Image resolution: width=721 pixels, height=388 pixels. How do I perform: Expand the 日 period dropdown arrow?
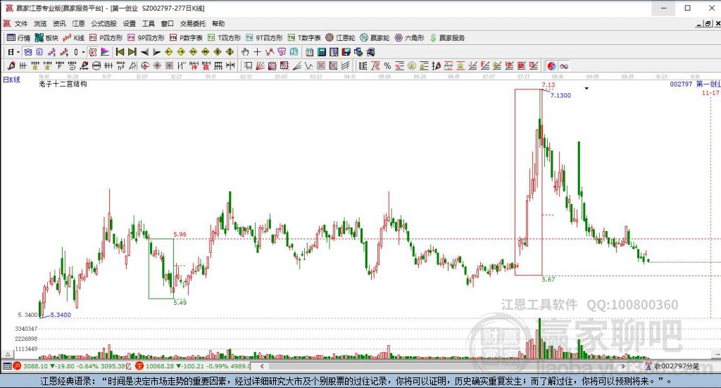click(18, 52)
